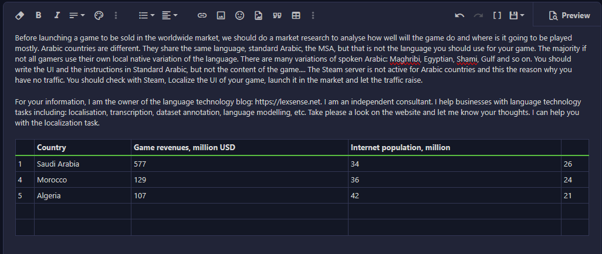Click the row number 1 cell
Image resolution: width=602 pixels, height=254 pixels.
click(x=25, y=164)
